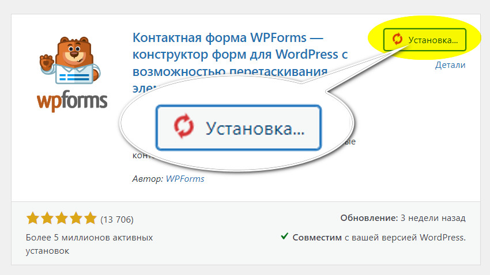Click the WPForms bear logo thumbnail

(x=72, y=74)
